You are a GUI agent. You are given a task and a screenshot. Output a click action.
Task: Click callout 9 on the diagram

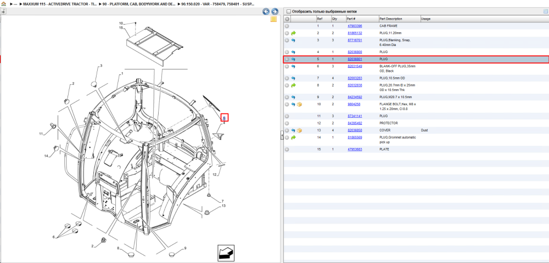tap(185, 248)
